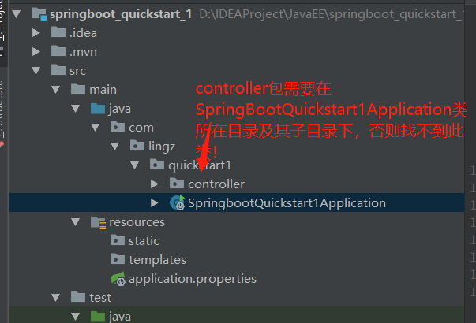Click the resources root folder icon

pos(98,222)
